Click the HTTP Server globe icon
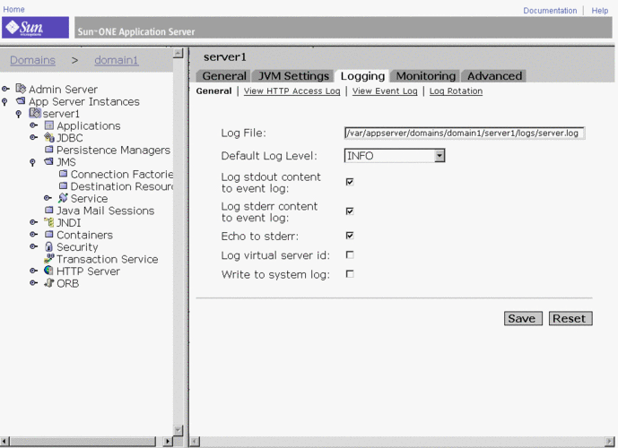The height and width of the screenshot is (448, 618). point(48,271)
